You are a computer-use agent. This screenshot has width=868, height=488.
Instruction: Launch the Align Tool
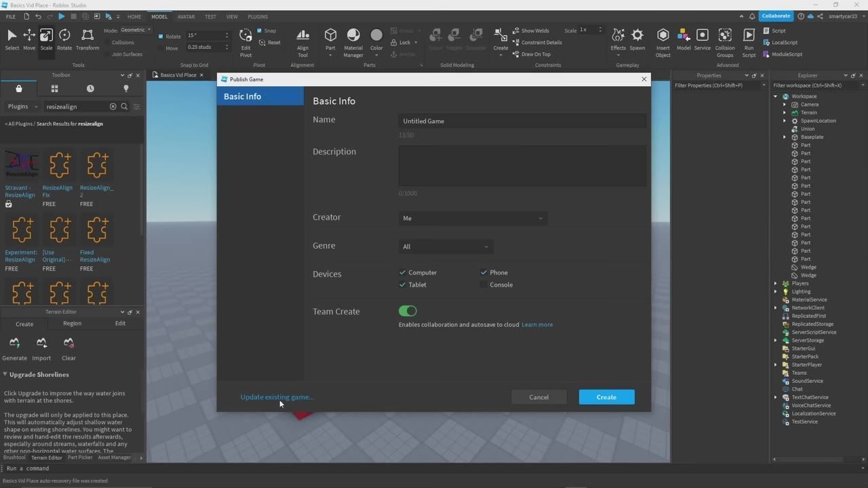(302, 43)
